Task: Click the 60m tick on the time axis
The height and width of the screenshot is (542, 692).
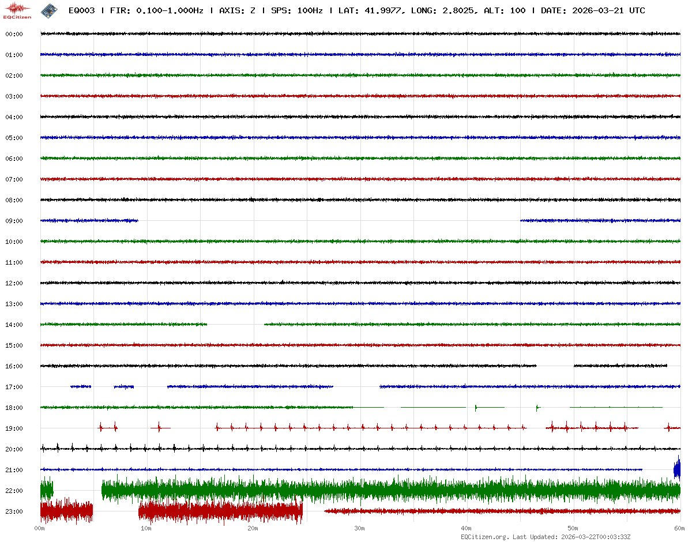Action: click(679, 529)
